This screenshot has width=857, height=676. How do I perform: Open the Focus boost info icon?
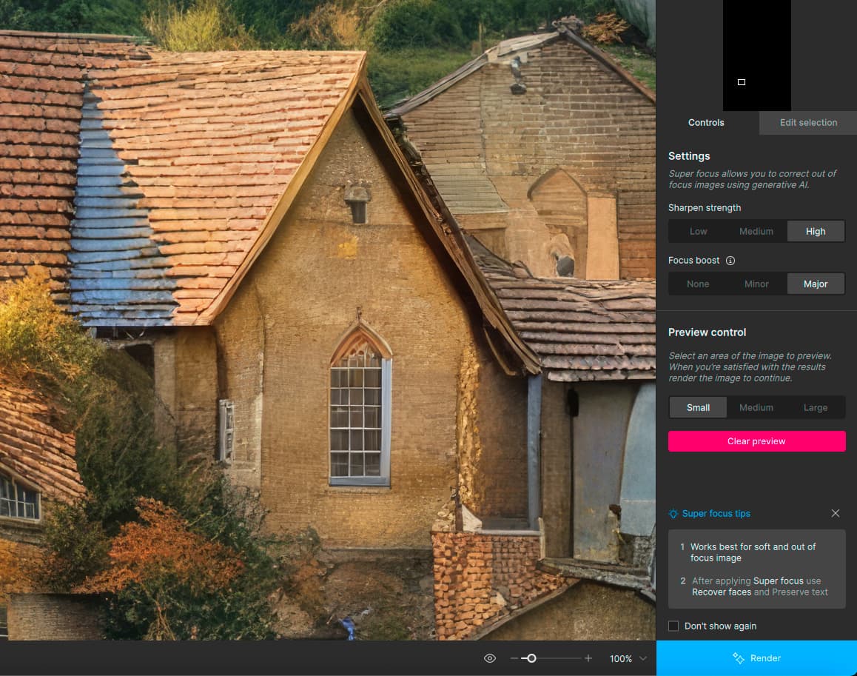pyautogui.click(x=730, y=261)
